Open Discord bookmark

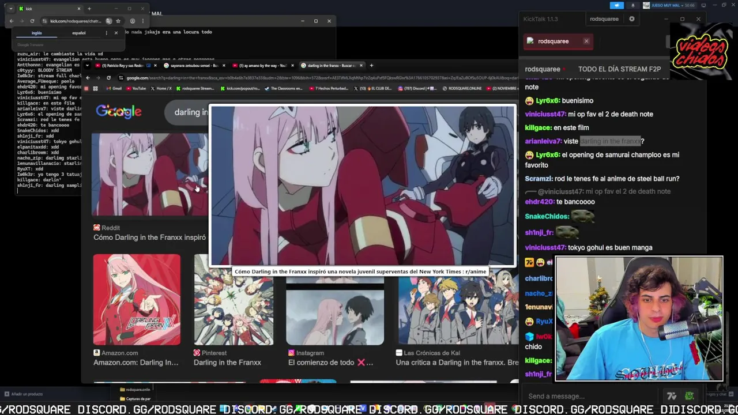coord(417,89)
